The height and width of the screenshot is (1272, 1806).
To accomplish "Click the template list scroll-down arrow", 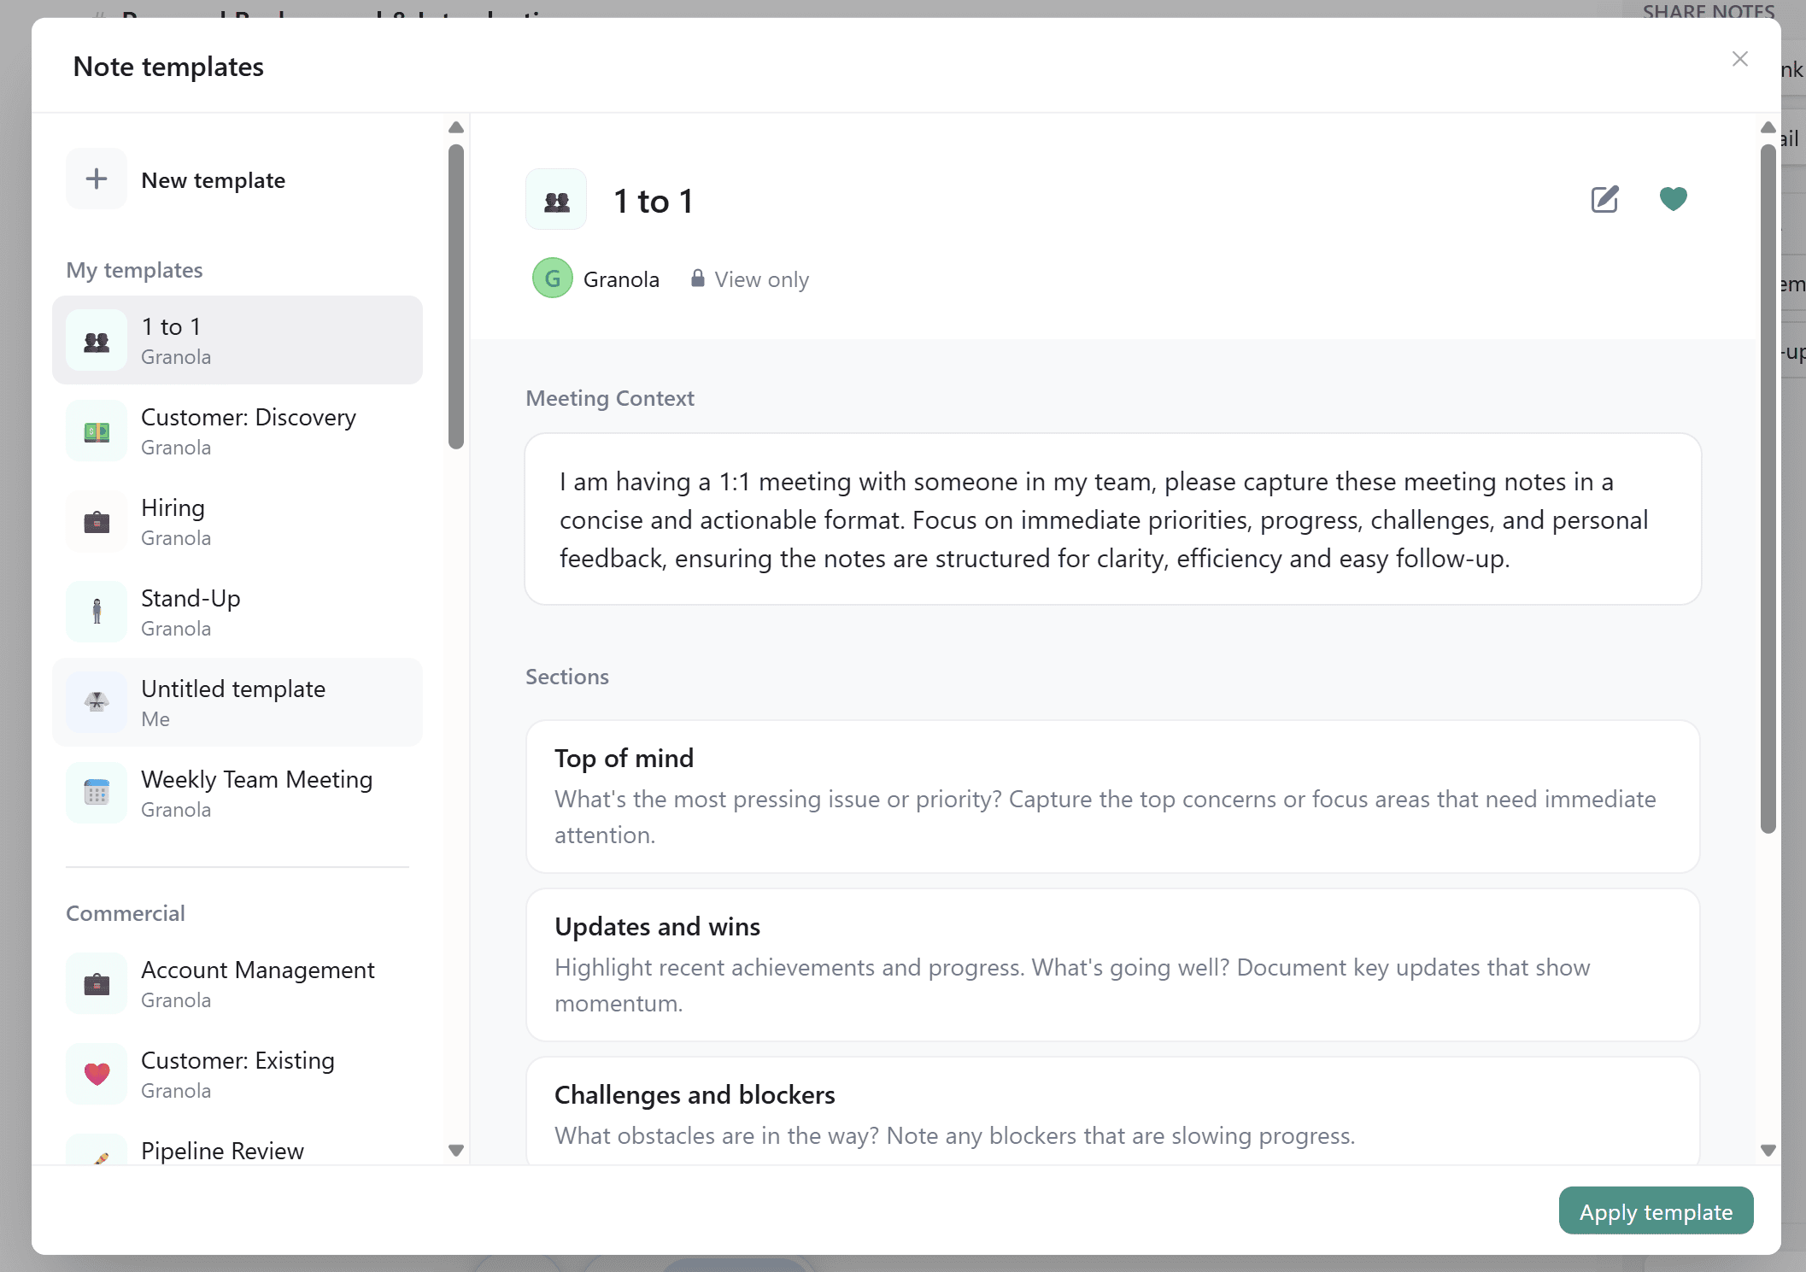I will (456, 1150).
